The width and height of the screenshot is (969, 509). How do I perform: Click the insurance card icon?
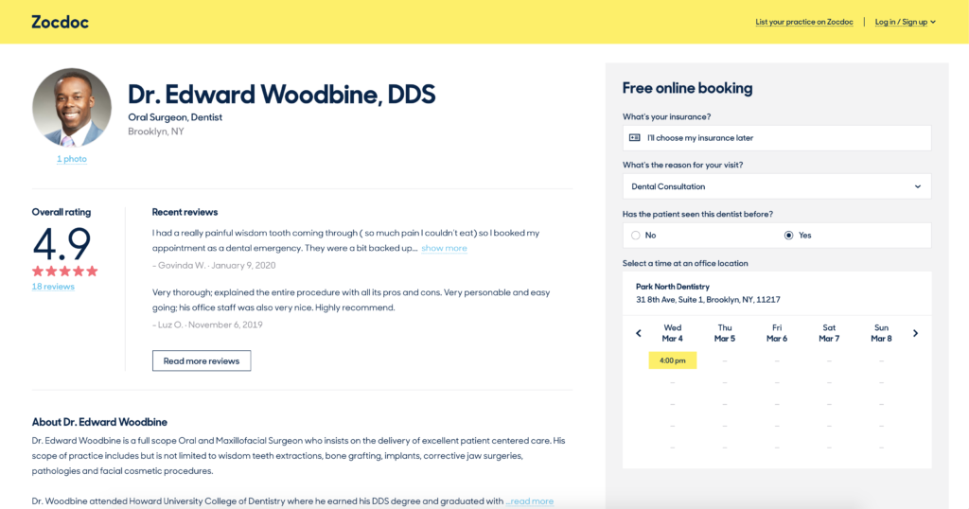pos(635,138)
